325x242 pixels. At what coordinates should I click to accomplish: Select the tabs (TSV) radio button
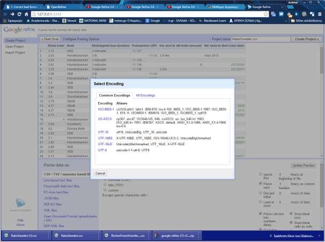click(105, 185)
